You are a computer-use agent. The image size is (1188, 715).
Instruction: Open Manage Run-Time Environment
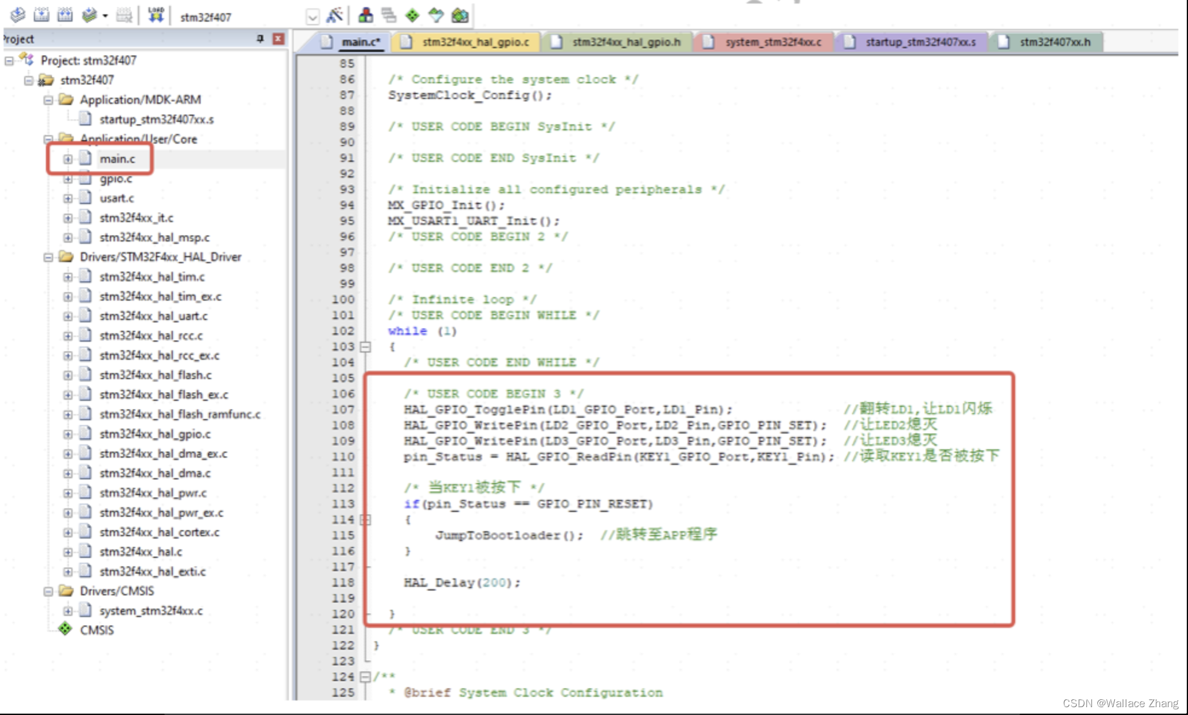pyautogui.click(x=412, y=15)
